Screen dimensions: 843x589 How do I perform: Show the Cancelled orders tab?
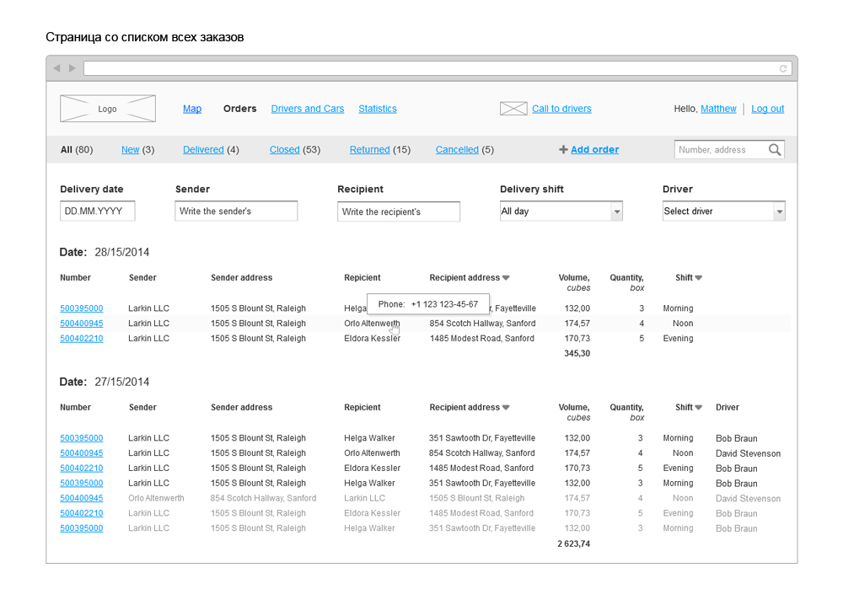[457, 150]
